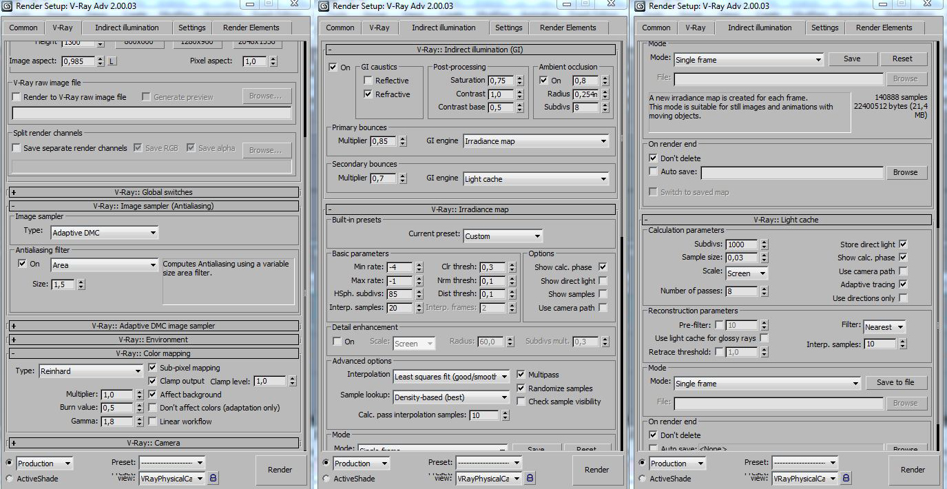Toggle the L lock button next to Image aspect
This screenshot has height=489, width=947.
point(112,61)
